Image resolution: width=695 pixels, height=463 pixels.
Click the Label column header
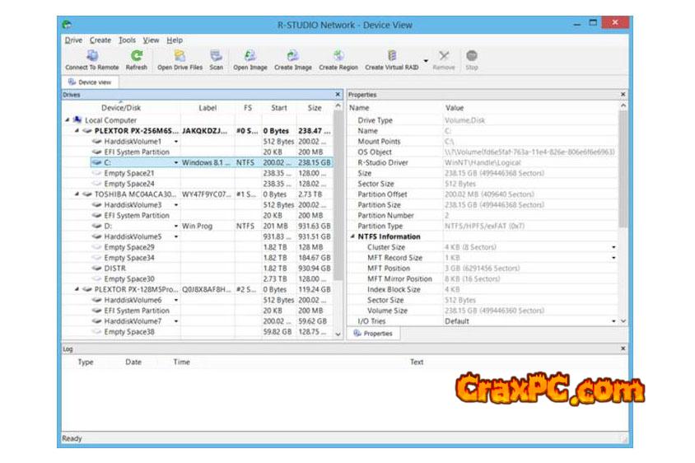click(x=208, y=108)
